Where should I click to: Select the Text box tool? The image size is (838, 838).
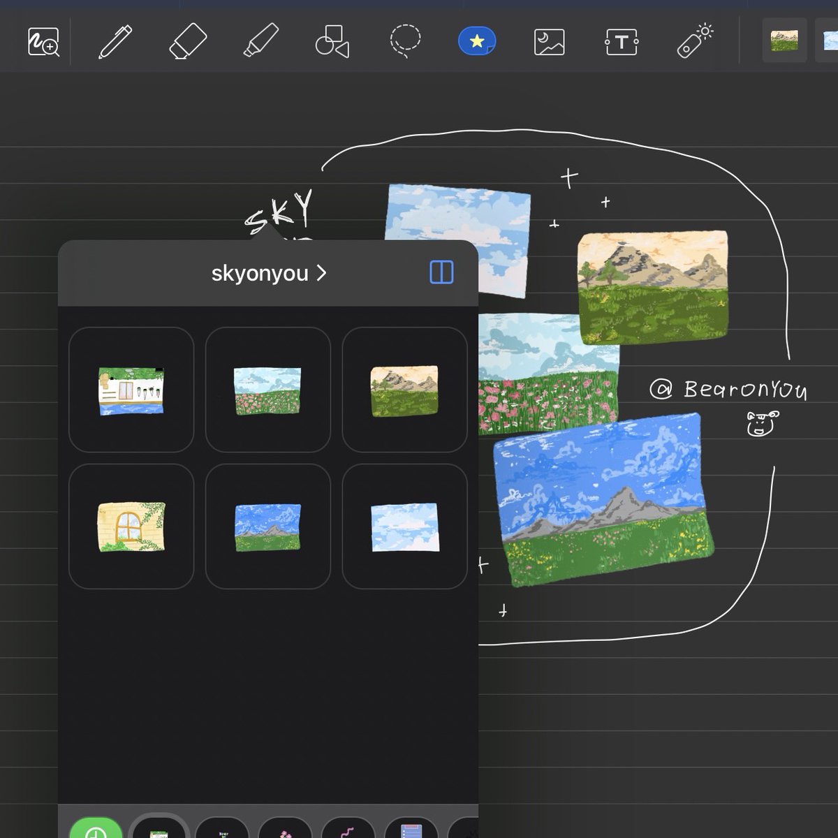tap(622, 42)
